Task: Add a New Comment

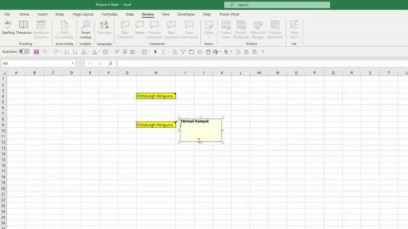Action: click(x=125, y=30)
